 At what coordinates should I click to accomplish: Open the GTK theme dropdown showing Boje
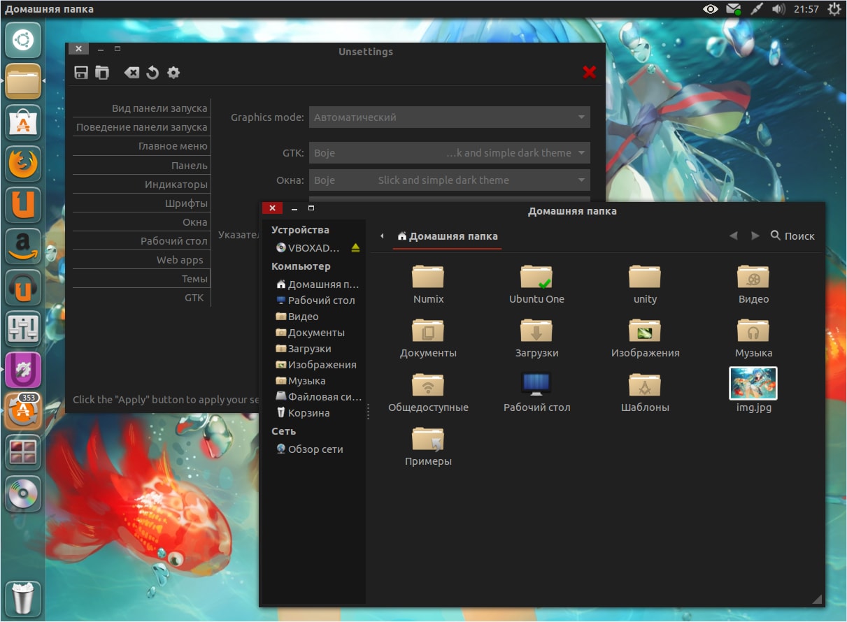449,153
